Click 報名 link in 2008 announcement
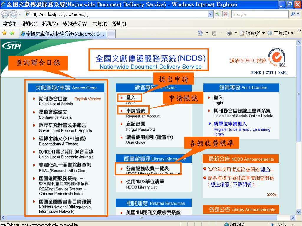 tap(265, 169)
